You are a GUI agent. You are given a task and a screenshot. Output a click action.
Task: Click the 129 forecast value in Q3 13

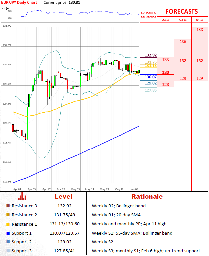(183, 78)
